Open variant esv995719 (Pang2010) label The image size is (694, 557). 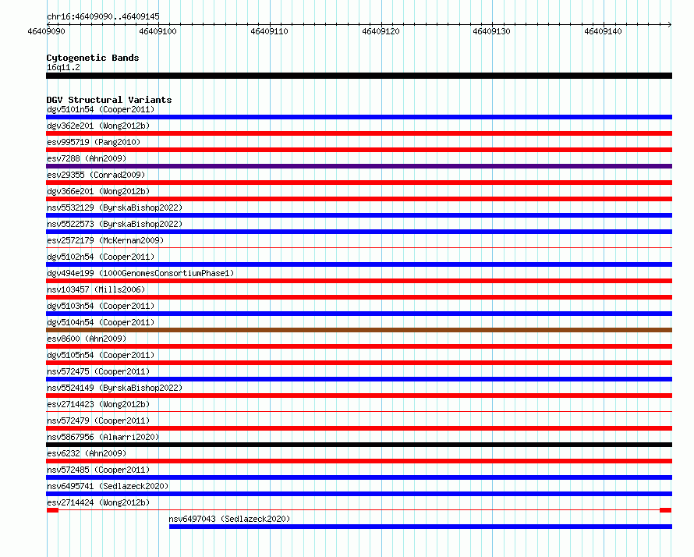[94, 142]
